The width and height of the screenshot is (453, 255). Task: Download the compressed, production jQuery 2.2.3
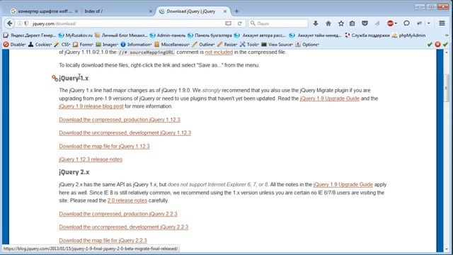[x=118, y=214]
